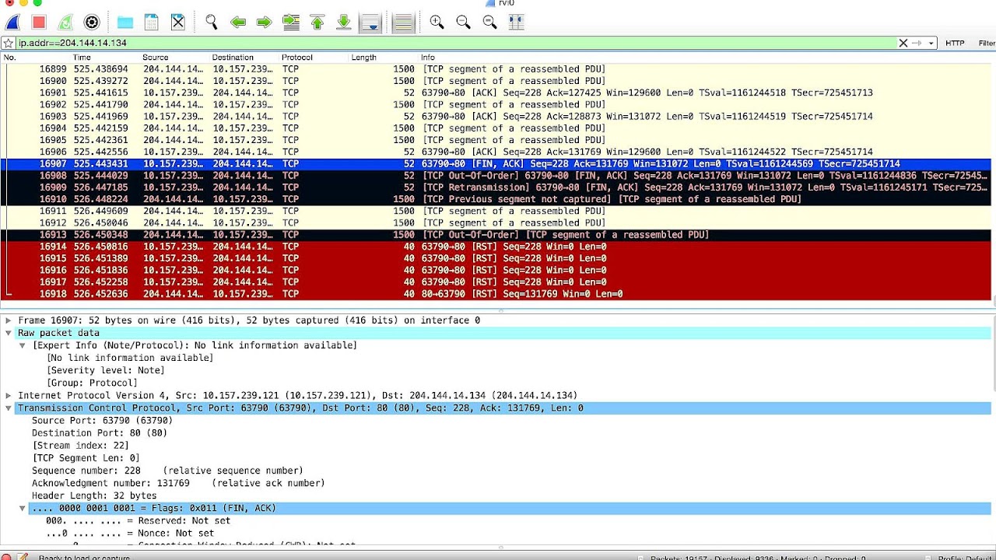This screenshot has width=996, height=560.
Task: Zoom in on packet text
Action: pyautogui.click(x=437, y=23)
